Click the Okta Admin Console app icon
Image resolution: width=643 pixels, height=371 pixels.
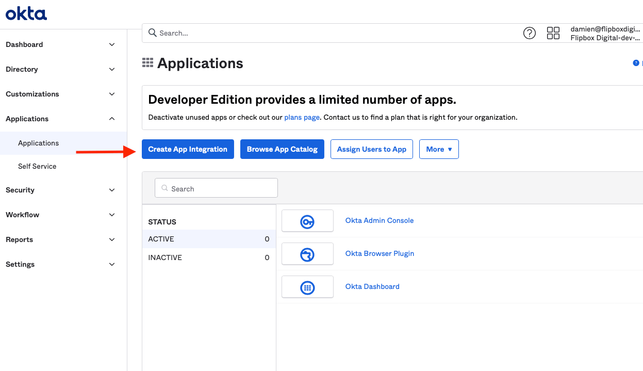(307, 220)
